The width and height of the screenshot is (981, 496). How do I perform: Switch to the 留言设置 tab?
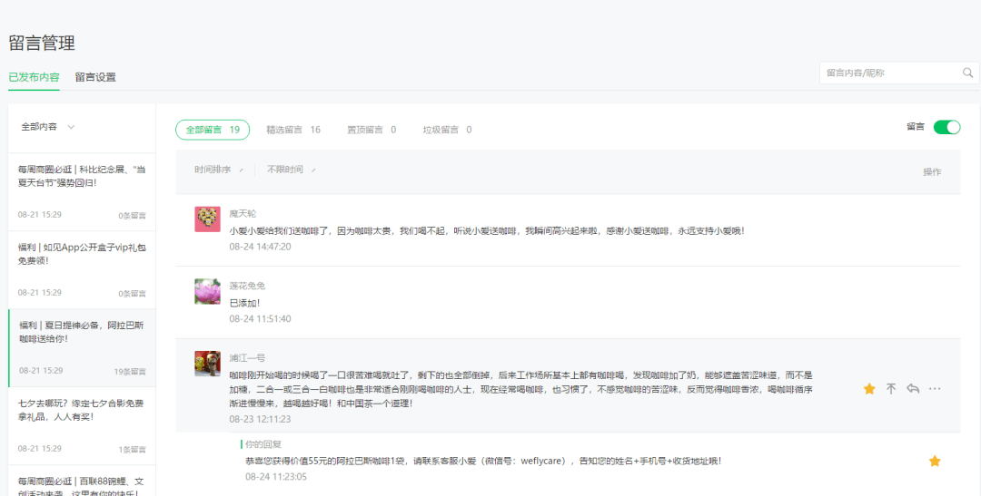pyautogui.click(x=95, y=77)
